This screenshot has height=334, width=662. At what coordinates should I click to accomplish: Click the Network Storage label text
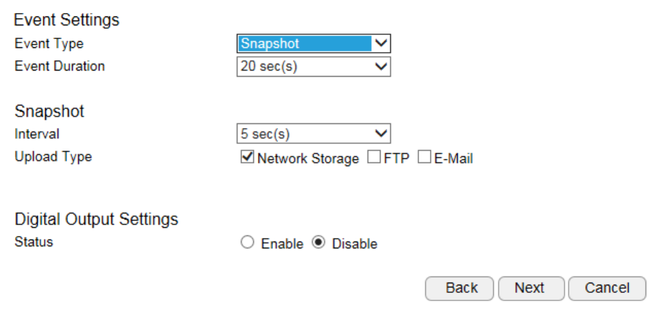[308, 159]
